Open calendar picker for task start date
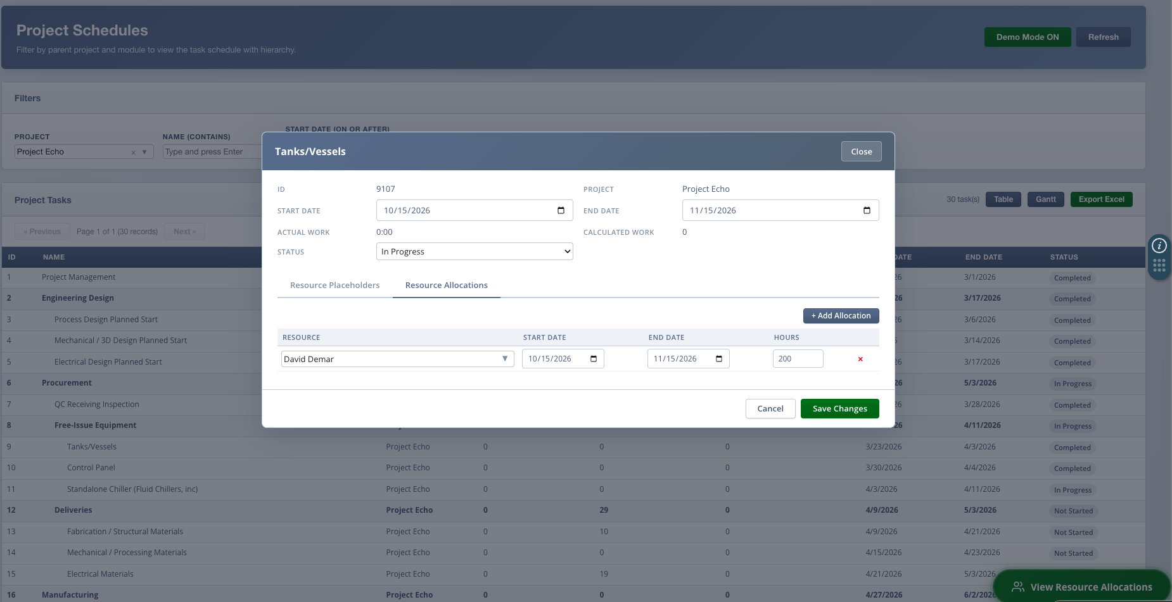 pos(561,210)
